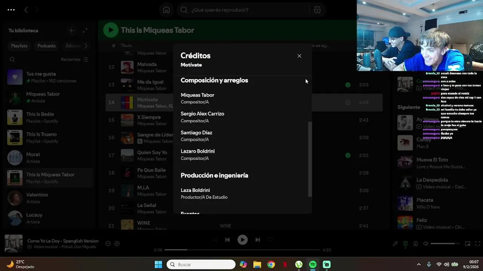Click the Santiago Díaz credit

click(196, 132)
